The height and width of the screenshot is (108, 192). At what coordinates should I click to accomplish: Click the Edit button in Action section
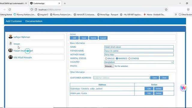(74, 38)
